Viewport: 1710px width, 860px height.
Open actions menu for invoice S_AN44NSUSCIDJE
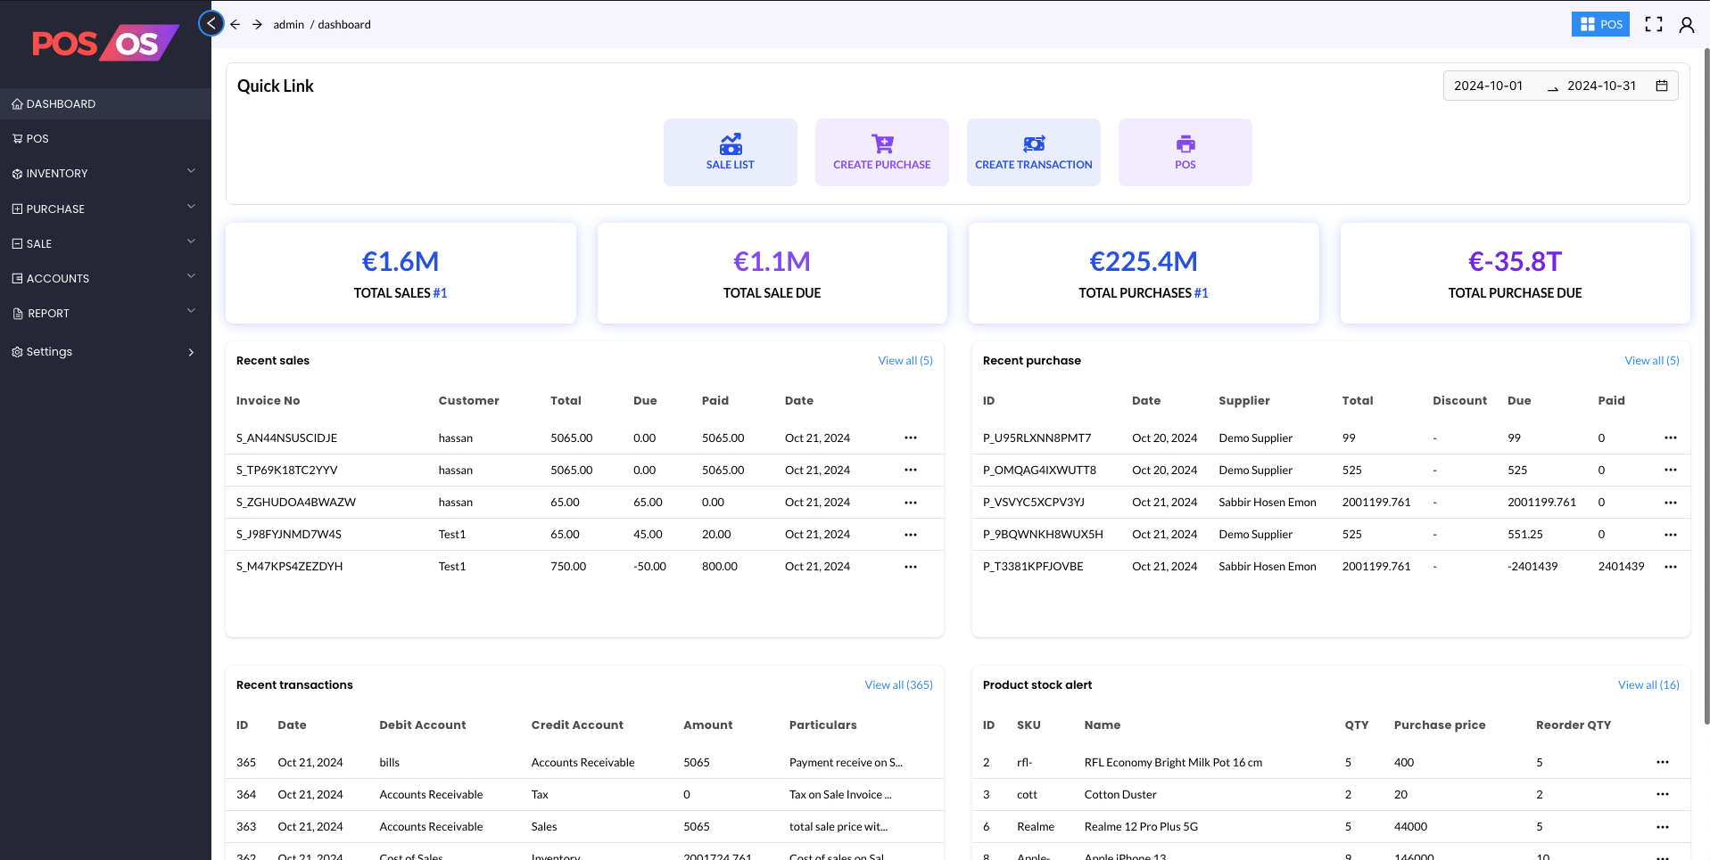tap(910, 438)
